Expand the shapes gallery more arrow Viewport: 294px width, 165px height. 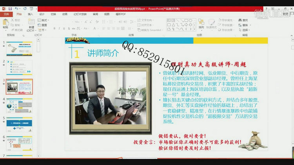194,29
